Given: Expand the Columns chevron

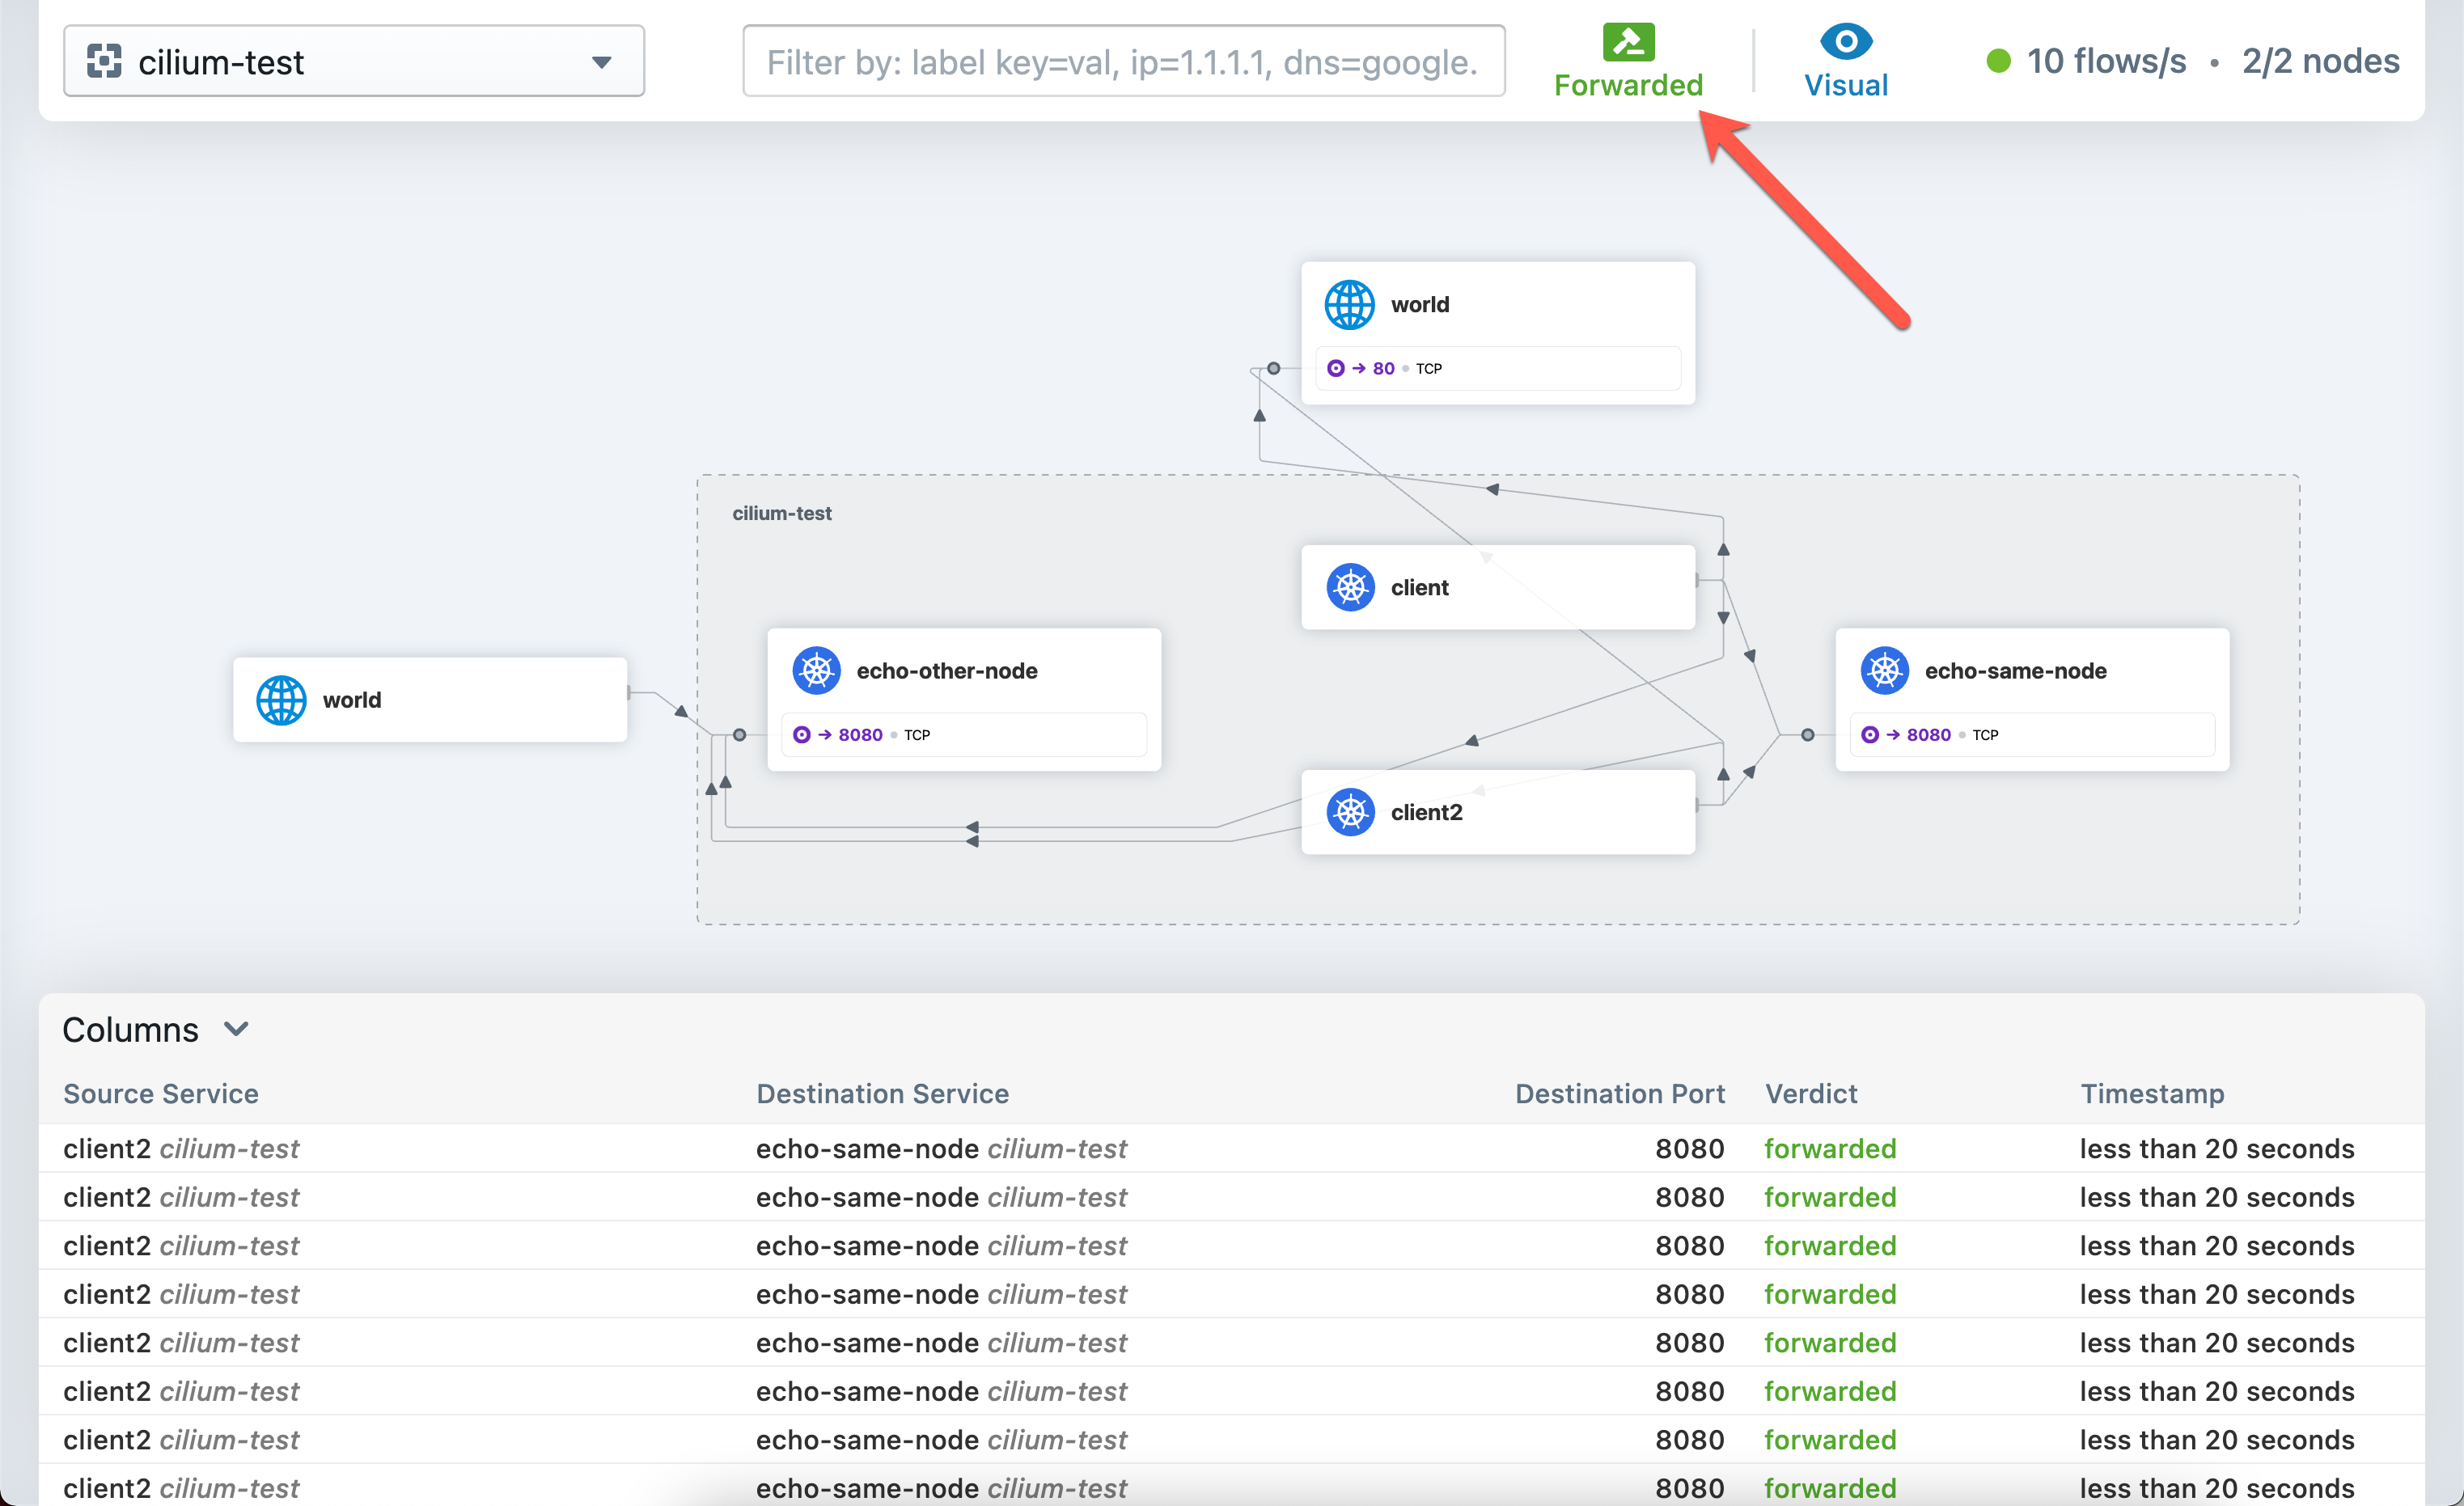Looking at the screenshot, I should click(x=236, y=1029).
